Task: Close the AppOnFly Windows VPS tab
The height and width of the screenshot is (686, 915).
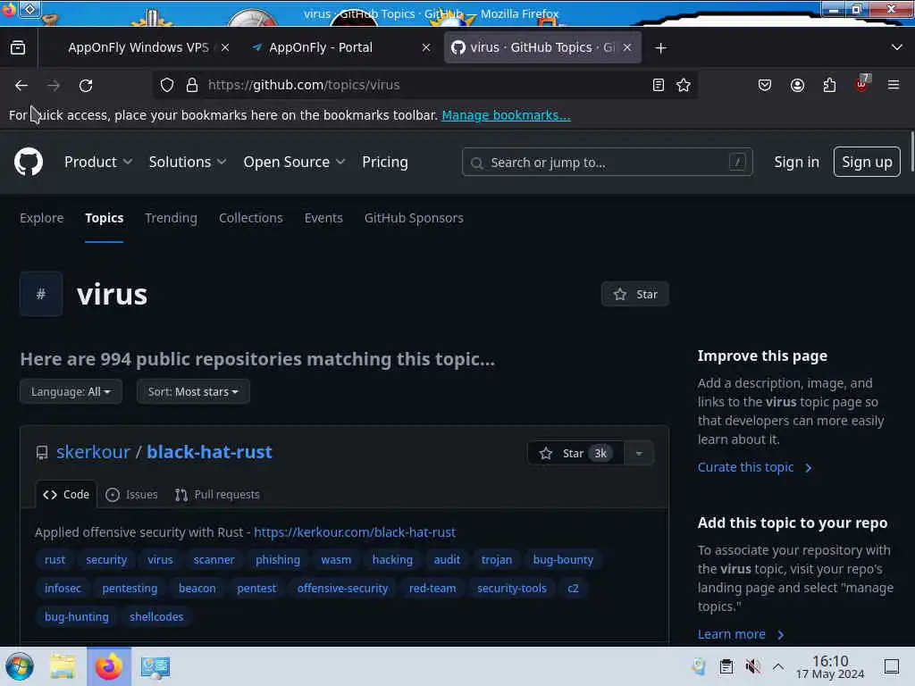Action: click(225, 48)
